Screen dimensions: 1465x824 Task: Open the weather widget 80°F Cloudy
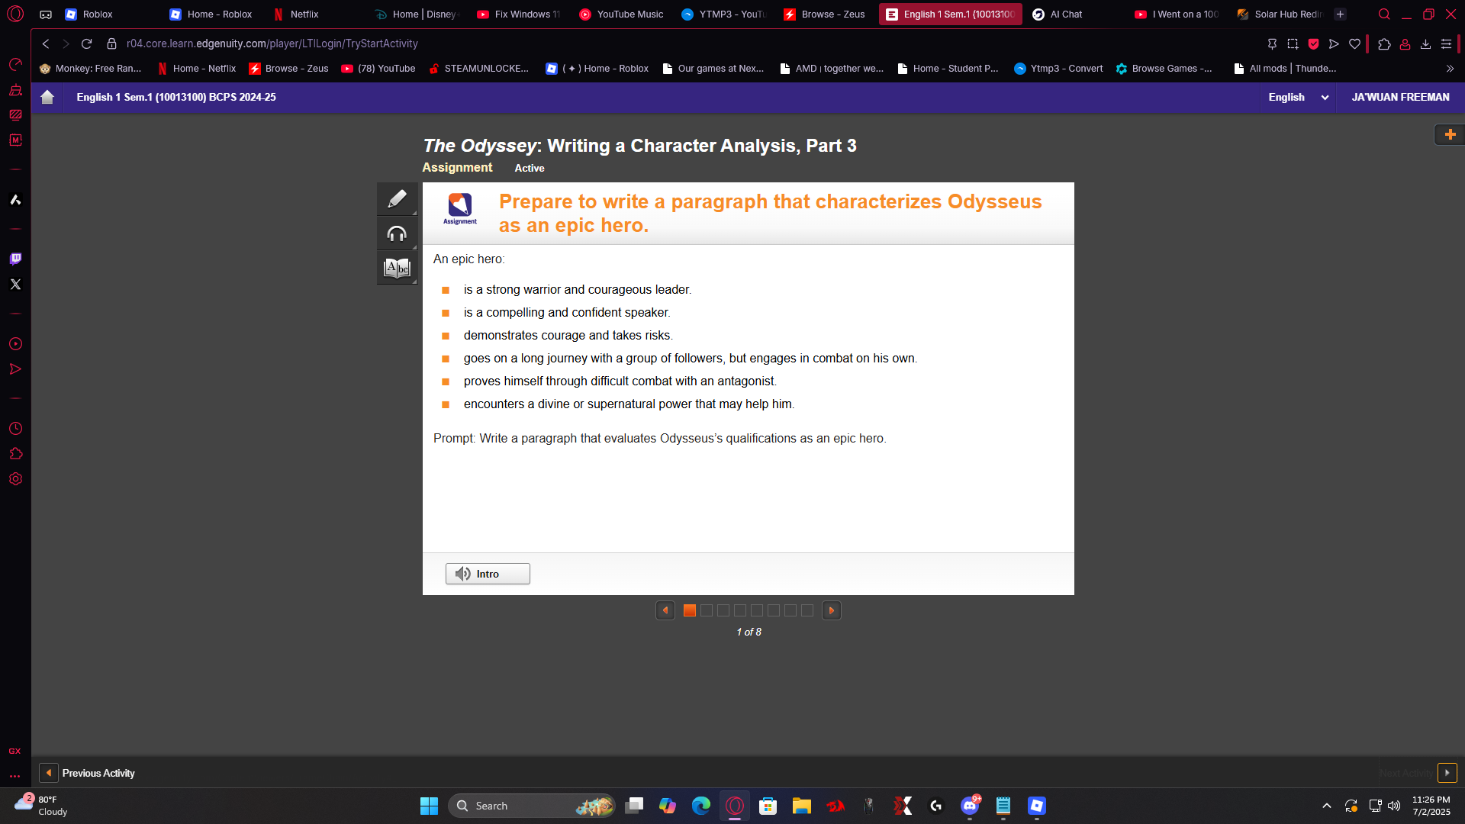click(42, 806)
